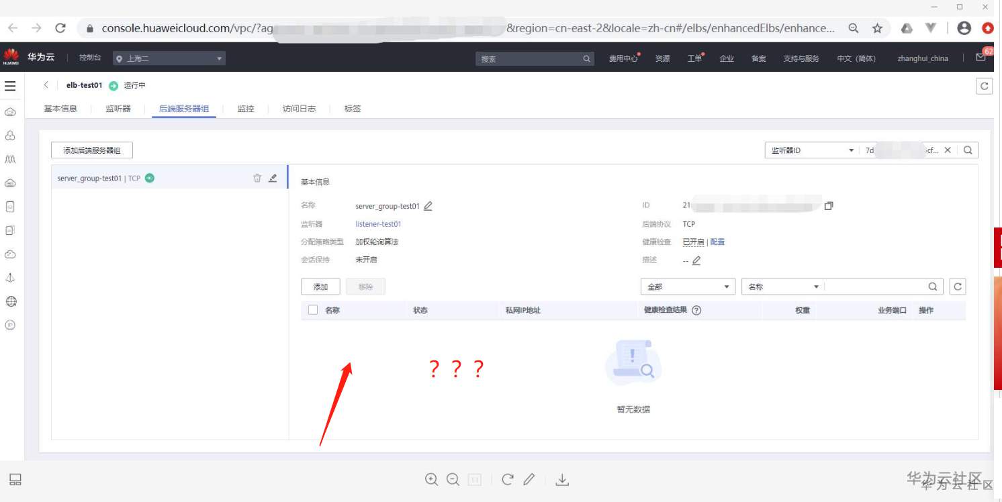Zoom in using the image viewer toolbar
The width and height of the screenshot is (1002, 502).
432,479
